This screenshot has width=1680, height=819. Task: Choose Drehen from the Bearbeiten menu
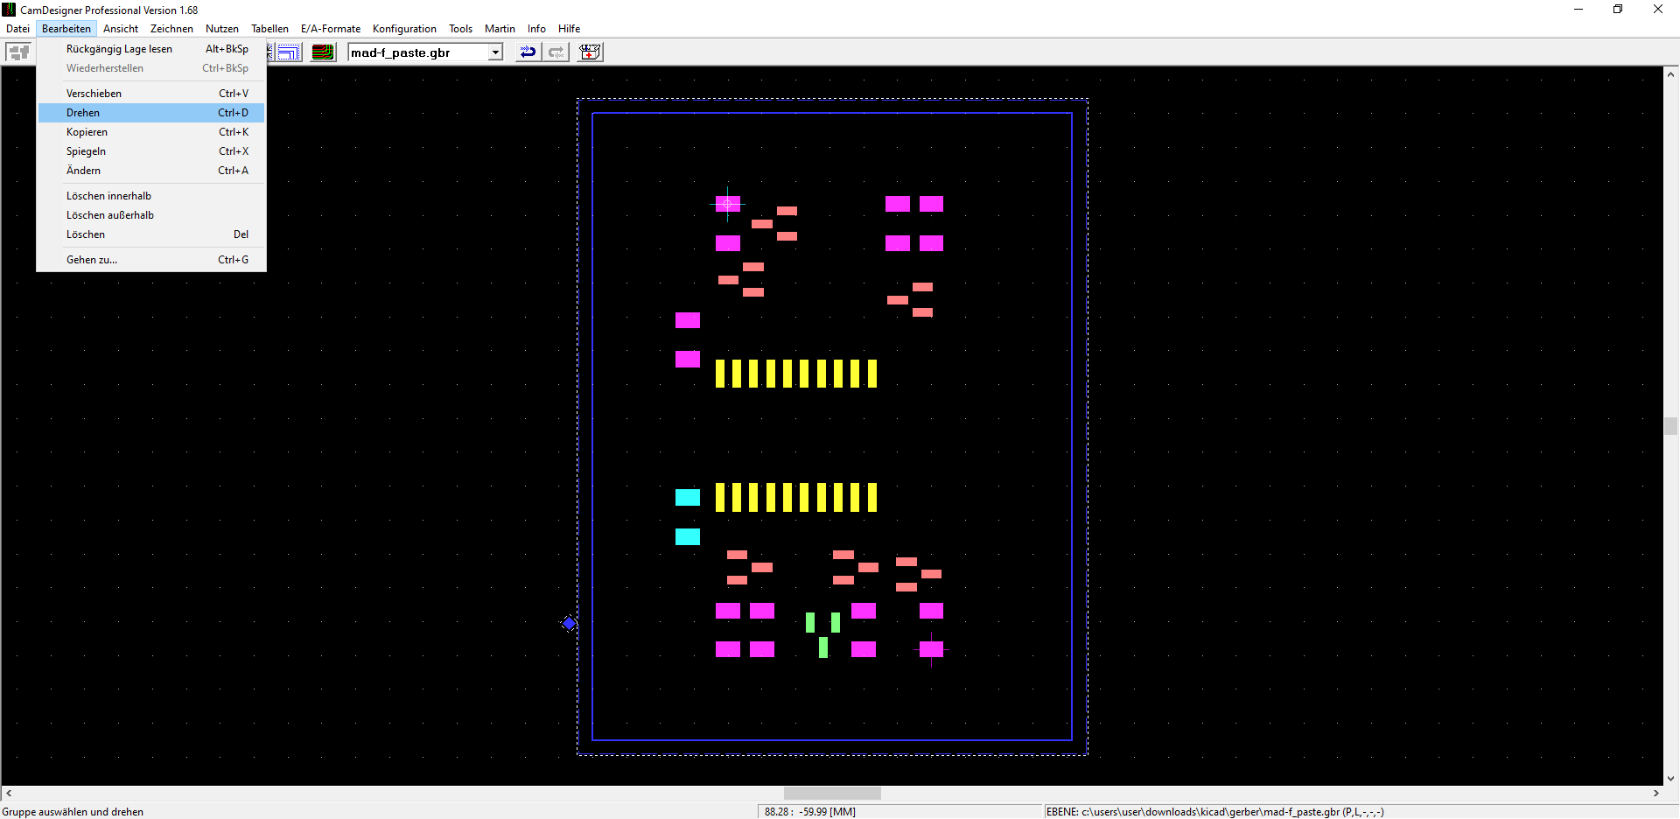83,113
